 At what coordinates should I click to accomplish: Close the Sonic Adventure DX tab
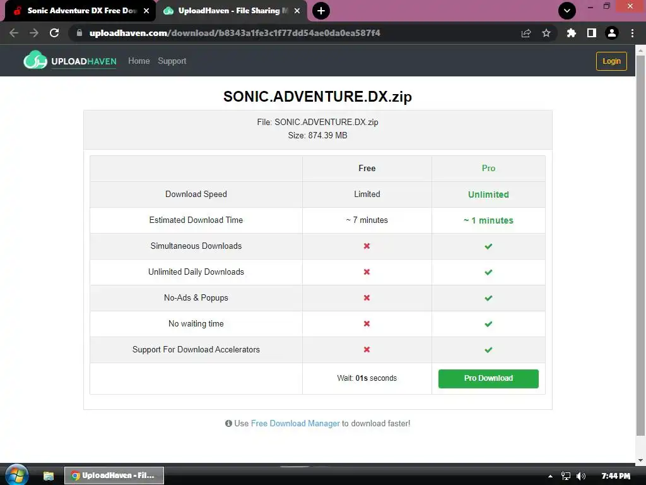click(x=146, y=11)
